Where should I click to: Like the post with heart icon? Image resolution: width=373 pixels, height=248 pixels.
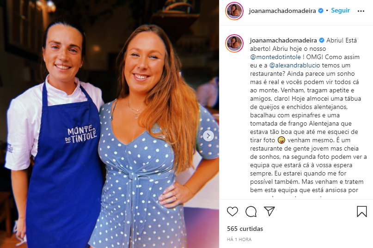(232, 212)
